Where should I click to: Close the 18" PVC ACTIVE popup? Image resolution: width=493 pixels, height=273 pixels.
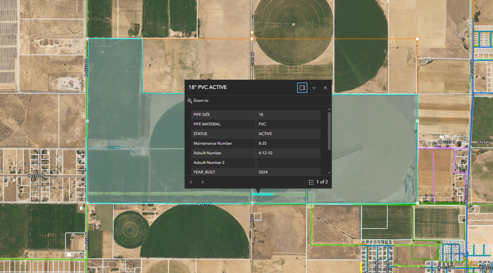(325, 88)
